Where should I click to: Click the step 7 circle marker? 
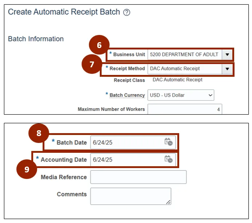(x=92, y=65)
